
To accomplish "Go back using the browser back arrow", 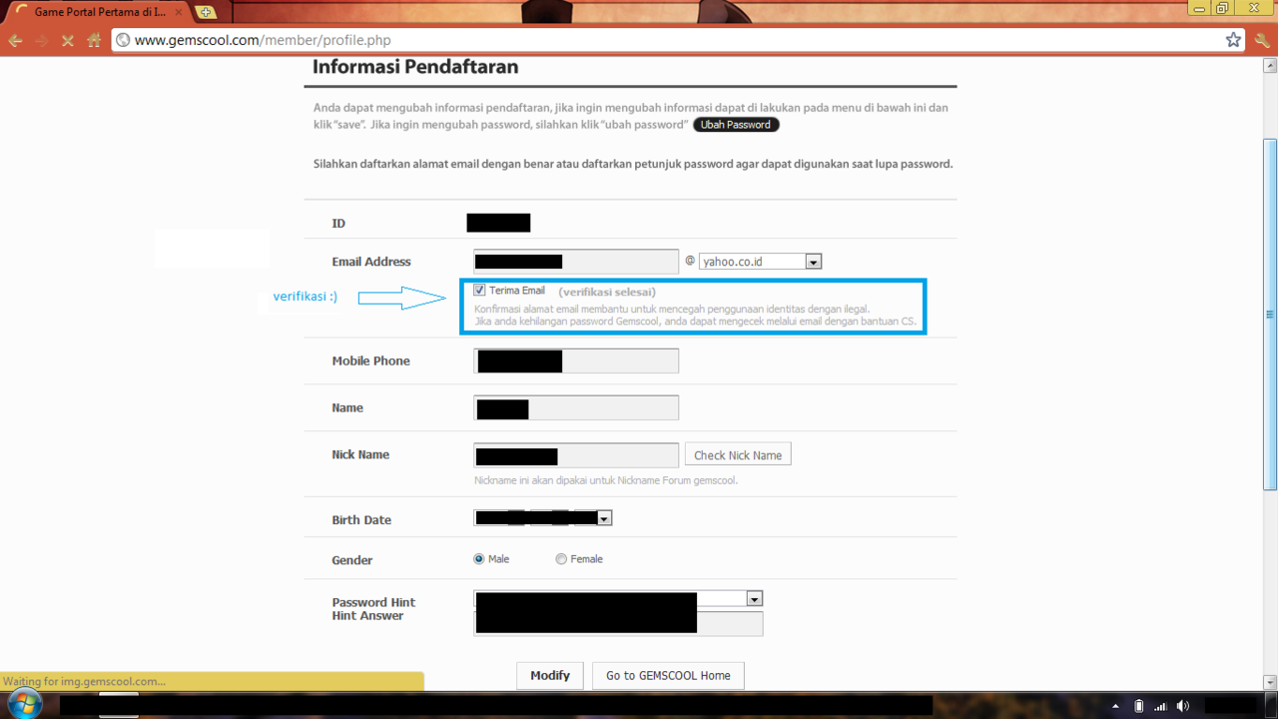I will [15, 41].
